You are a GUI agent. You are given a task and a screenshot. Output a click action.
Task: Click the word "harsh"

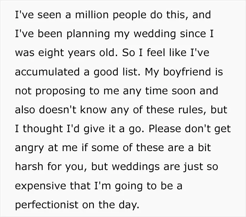pyautogui.click(x=29, y=167)
